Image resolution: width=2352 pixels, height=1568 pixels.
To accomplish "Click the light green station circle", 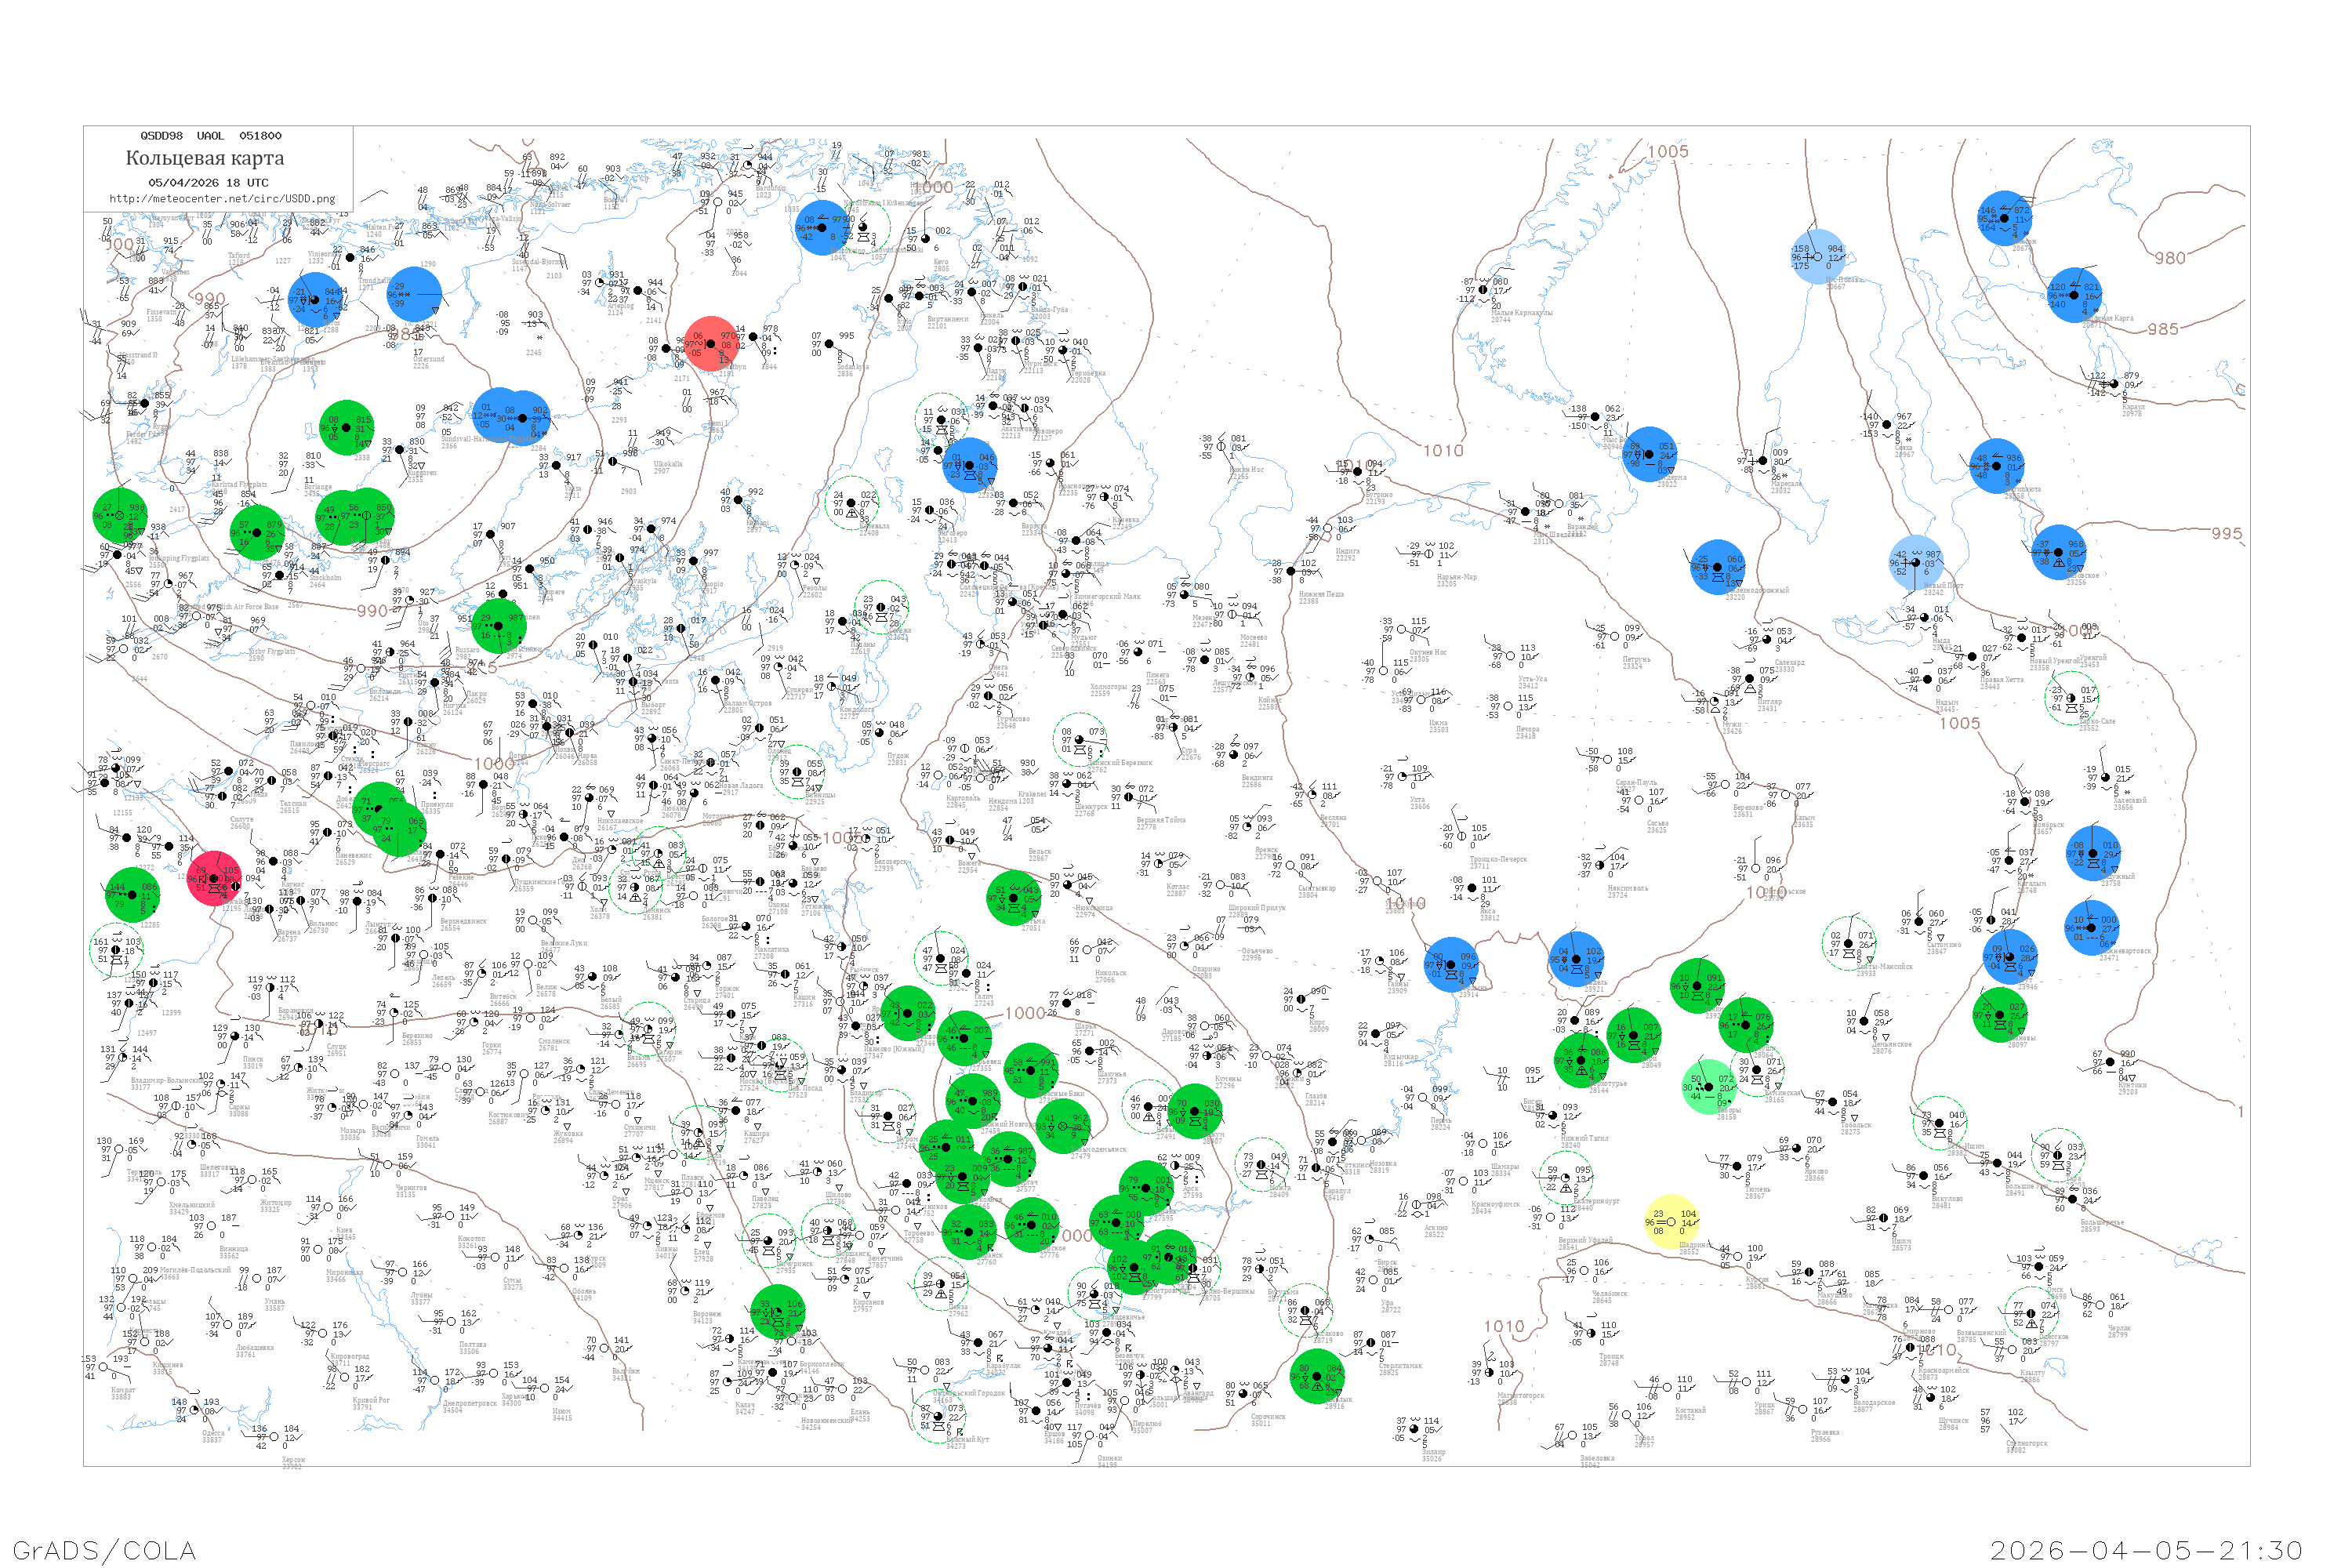I will [1711, 1087].
